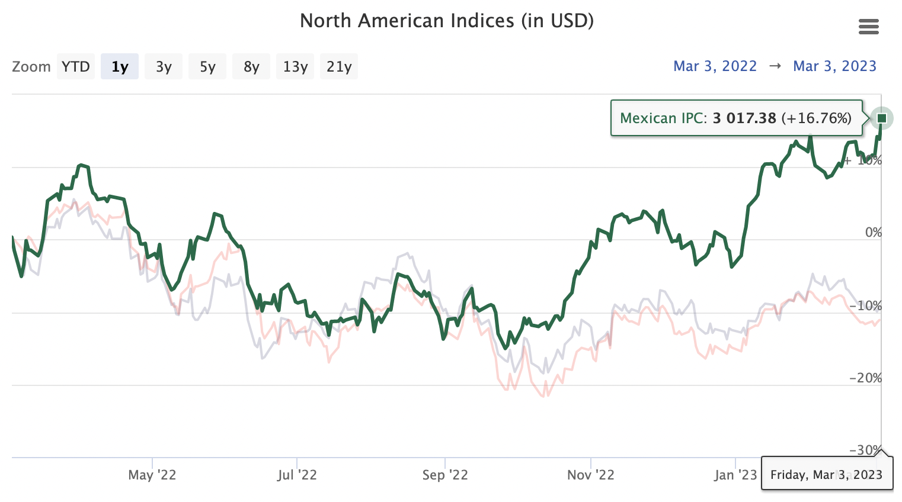
Task: Zoom chart to 13y range
Action: pyautogui.click(x=295, y=66)
